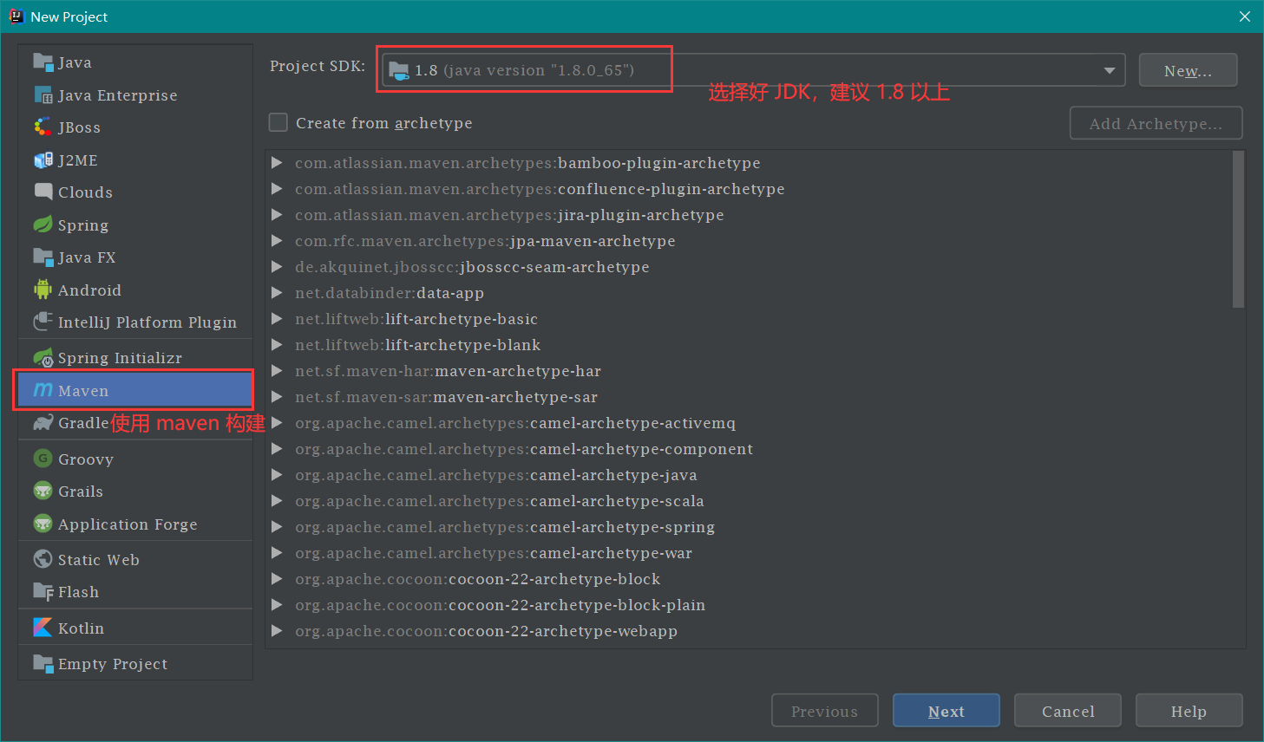This screenshot has height=742, width=1264.
Task: Click New... to add an SDK
Action: [x=1188, y=71]
